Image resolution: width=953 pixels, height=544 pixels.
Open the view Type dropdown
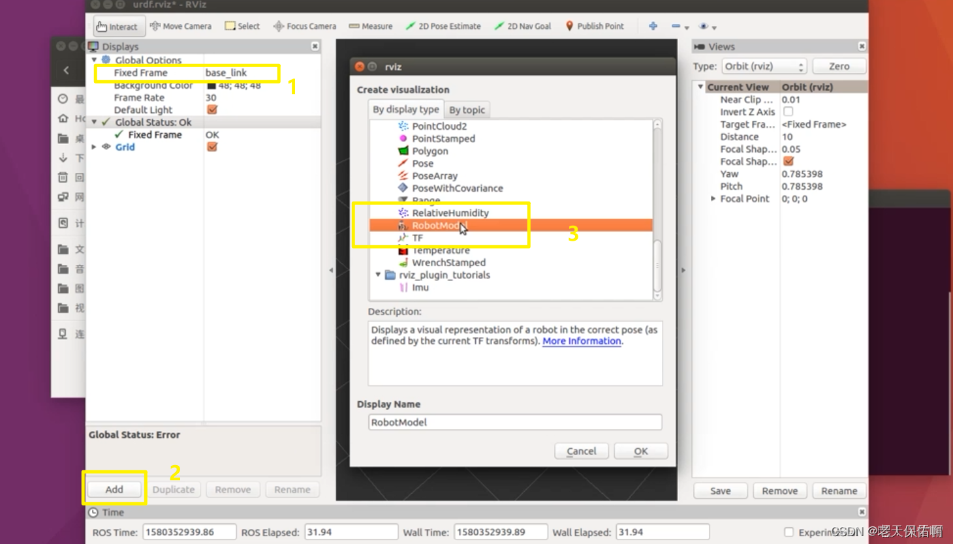(764, 67)
